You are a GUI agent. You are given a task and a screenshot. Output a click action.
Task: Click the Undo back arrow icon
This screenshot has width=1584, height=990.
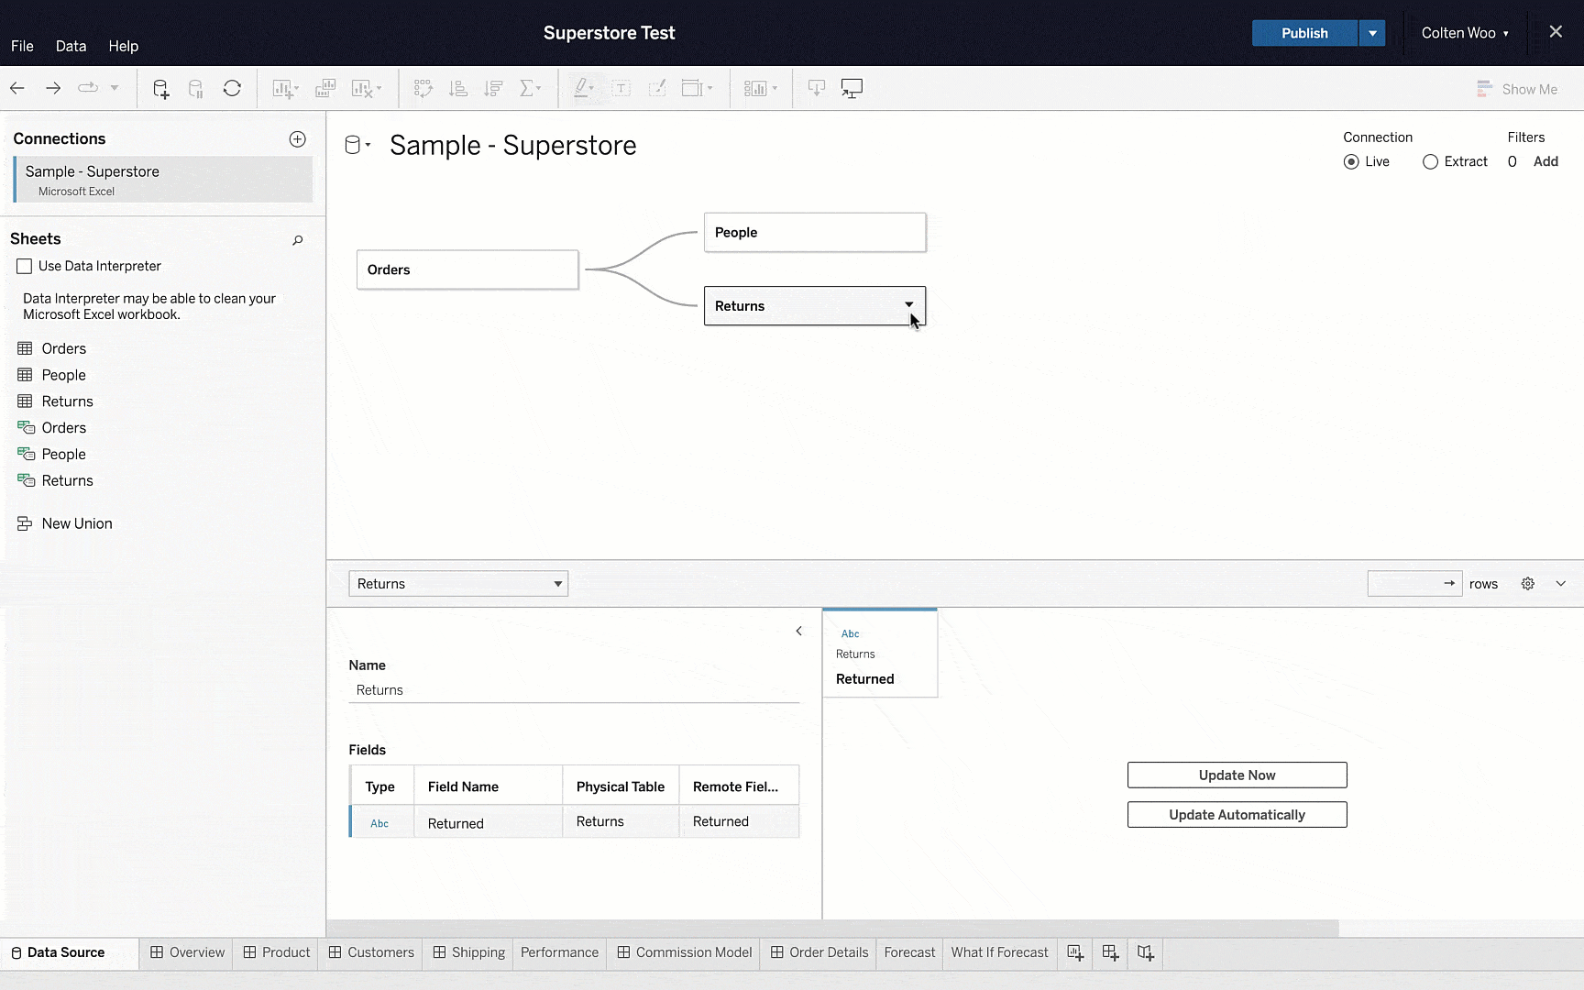[x=17, y=89]
